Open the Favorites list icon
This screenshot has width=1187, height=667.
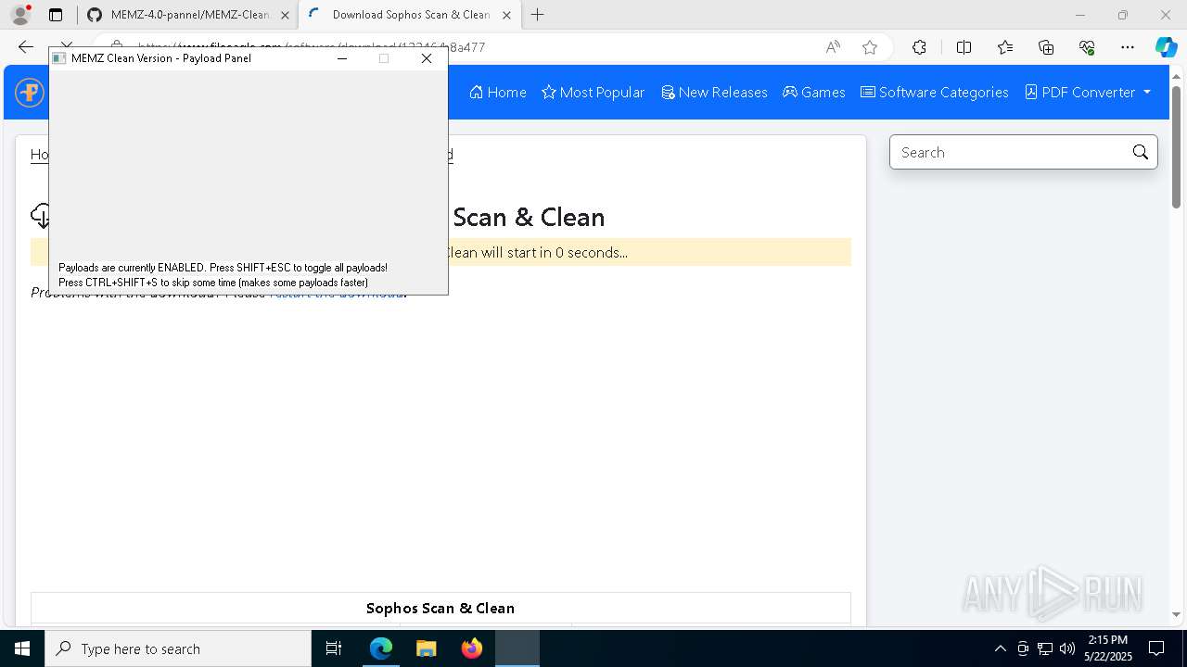click(1005, 47)
